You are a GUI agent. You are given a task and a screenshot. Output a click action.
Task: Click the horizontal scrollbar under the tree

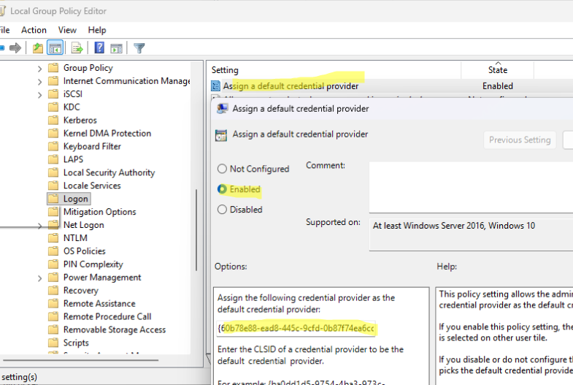tap(80, 360)
